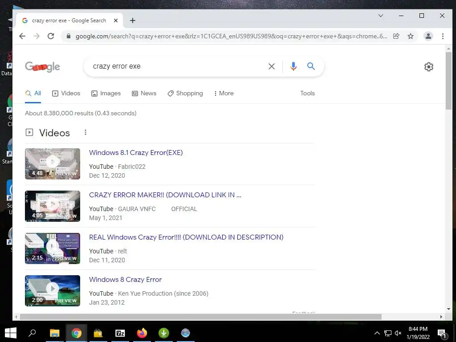This screenshot has height=342, width=456.
Task: Play the 2:15 video thumbnail
Action: [53, 248]
